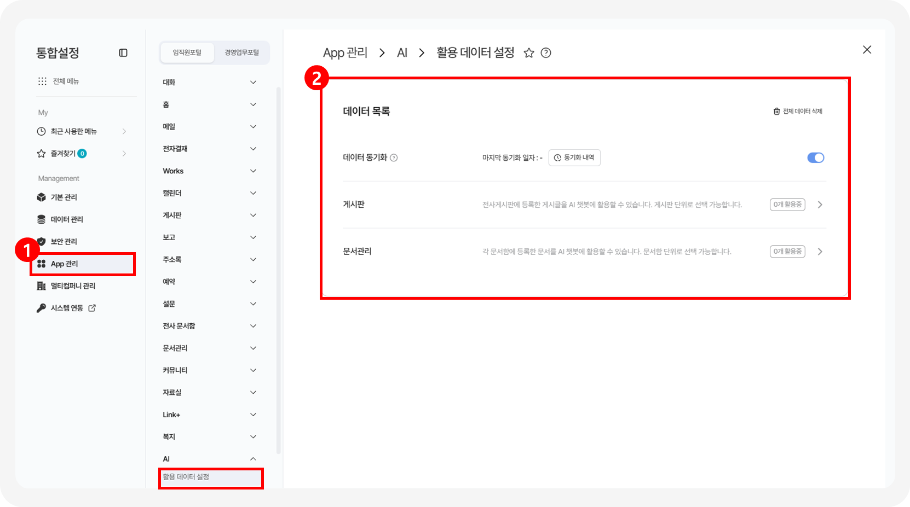Expand the 게시판 row arrow in data list

[820, 205]
